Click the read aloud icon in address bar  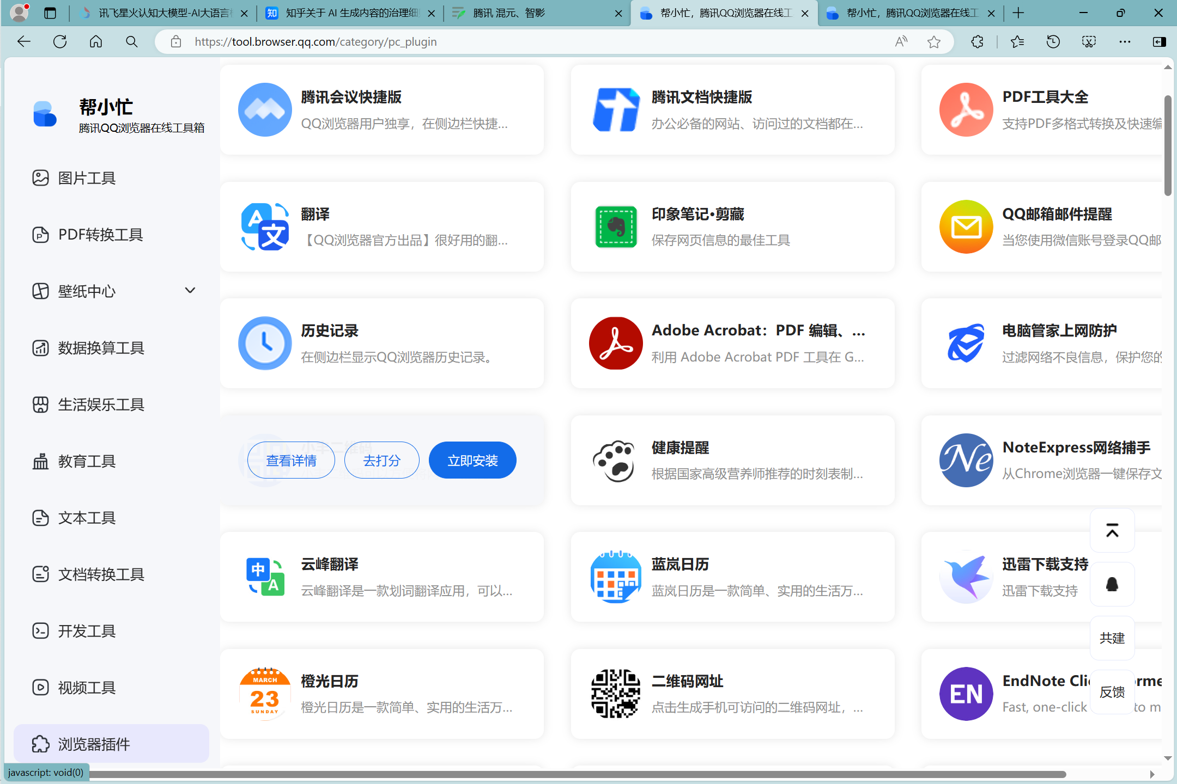point(901,42)
